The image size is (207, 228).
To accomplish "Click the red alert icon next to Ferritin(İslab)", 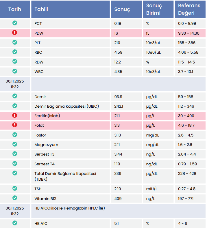I will 15,115.
